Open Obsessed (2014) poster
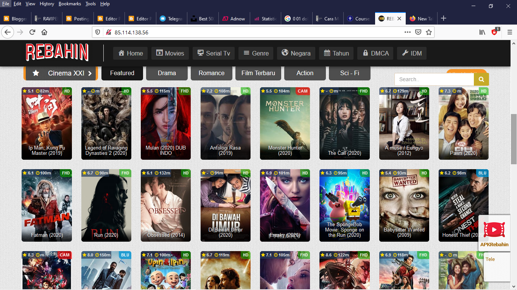The width and height of the screenshot is (517, 290). [166, 205]
